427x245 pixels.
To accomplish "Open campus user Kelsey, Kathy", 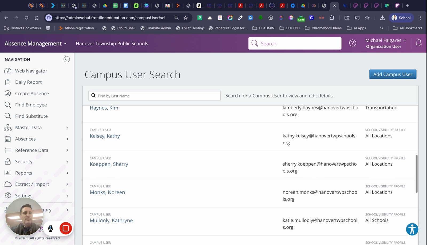I will coord(105,136).
